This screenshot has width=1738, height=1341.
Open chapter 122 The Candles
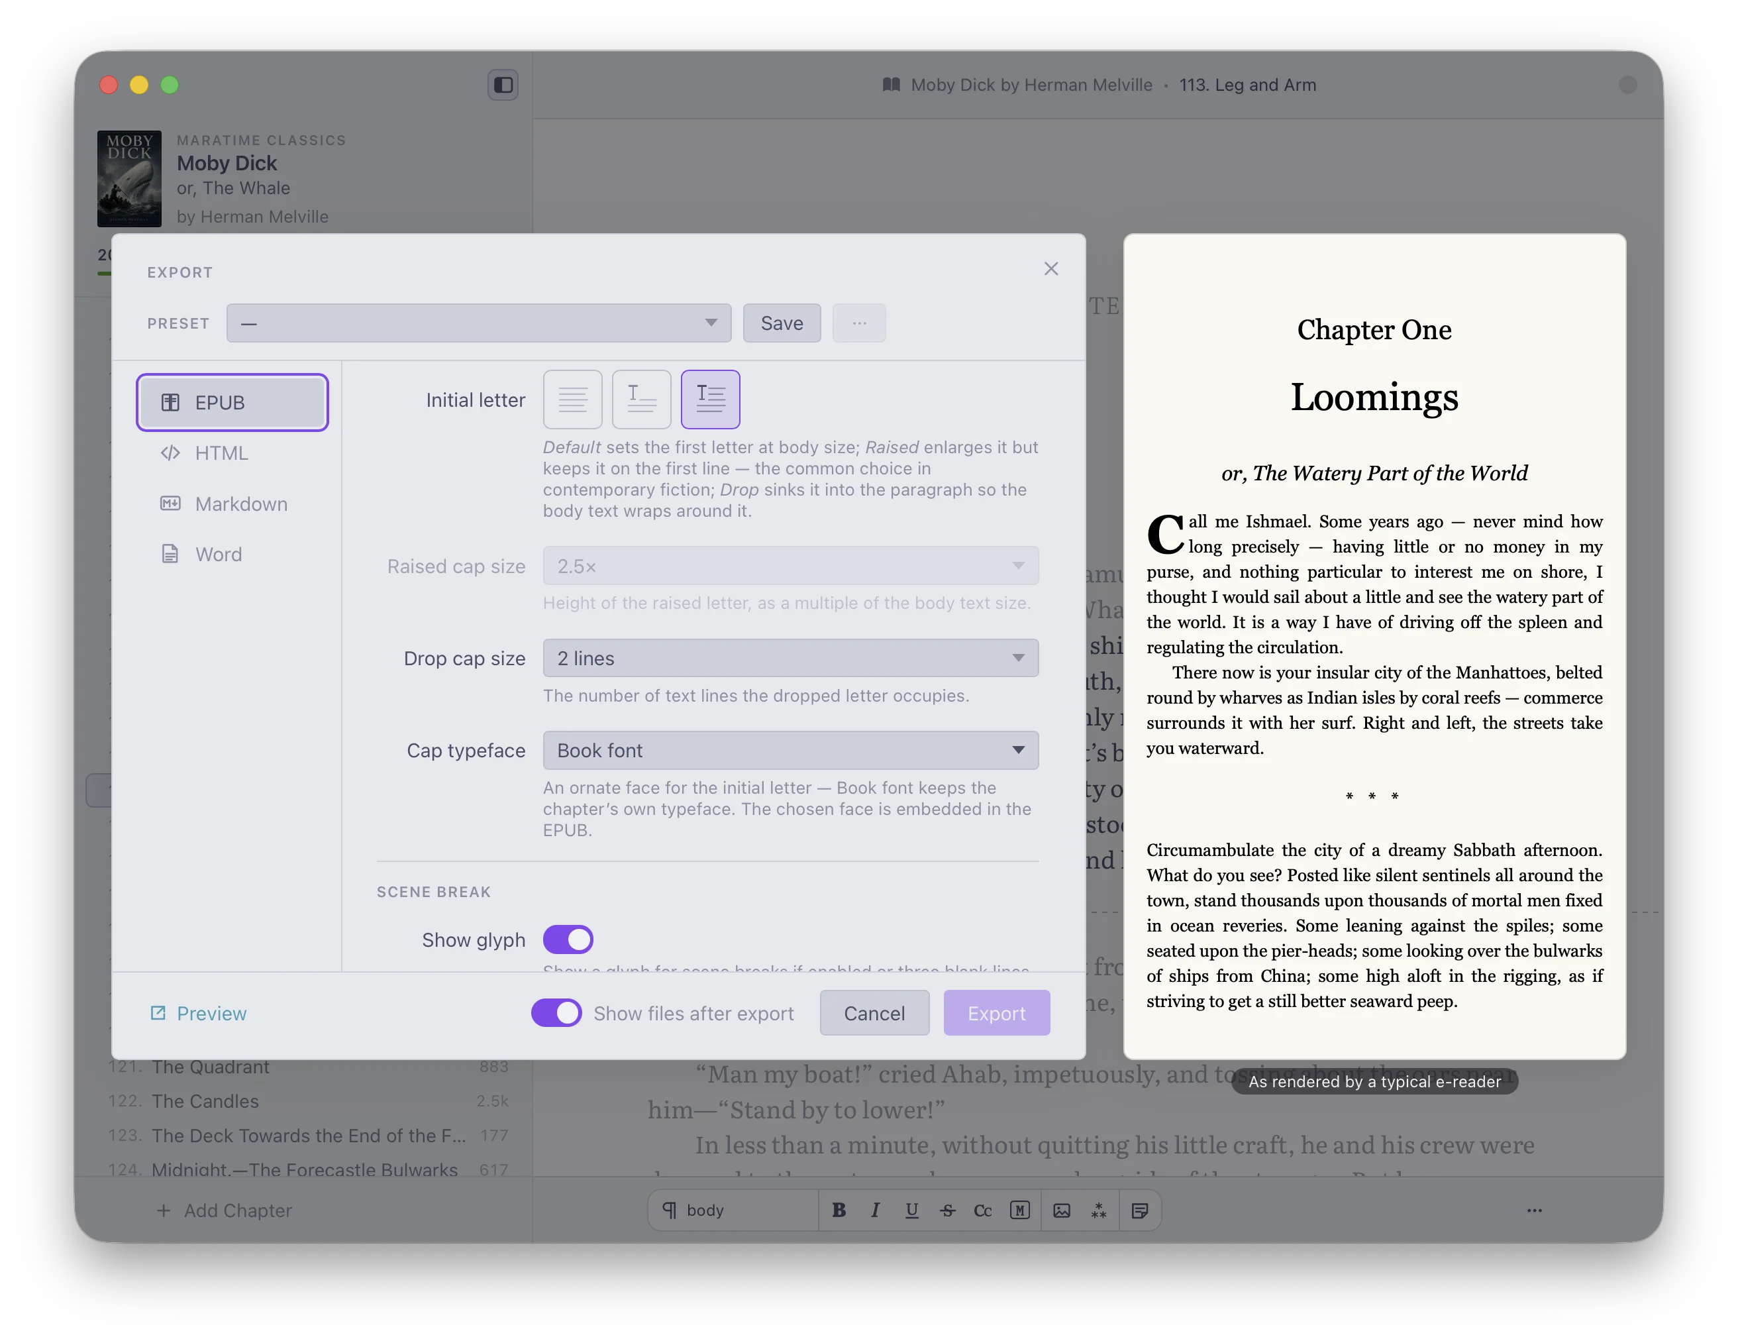click(309, 1101)
